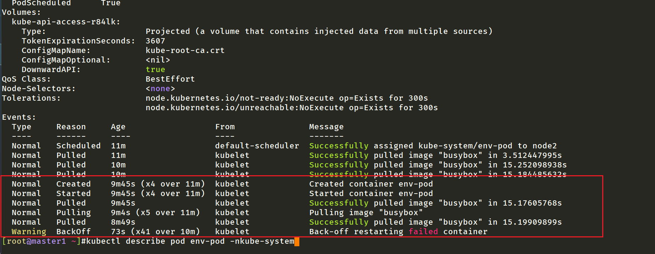Screen dimensions: 655x254
Task: Click the 'Events:' section heading
Action: pos(19,117)
